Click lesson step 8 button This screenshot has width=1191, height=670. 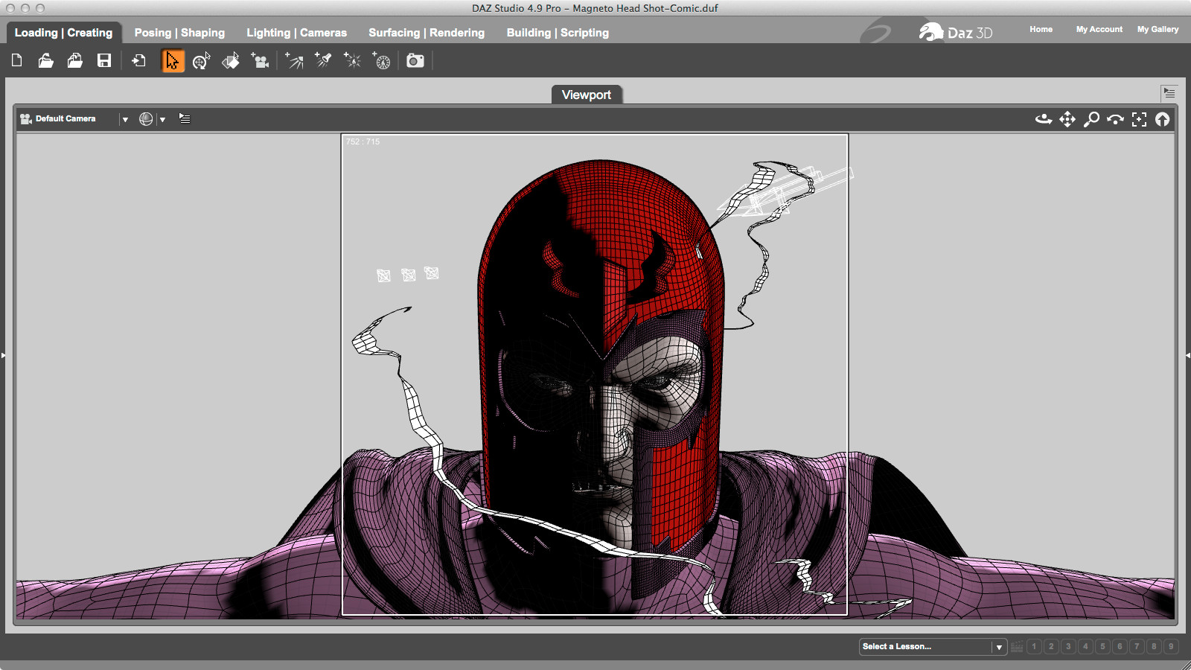[1154, 646]
